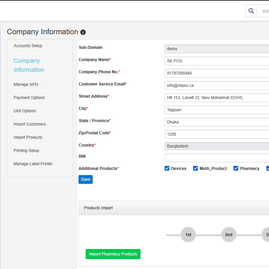Image resolution: width=269 pixels, height=269 pixels.
Task: Select the 2nd step circle
Action: click(229, 234)
